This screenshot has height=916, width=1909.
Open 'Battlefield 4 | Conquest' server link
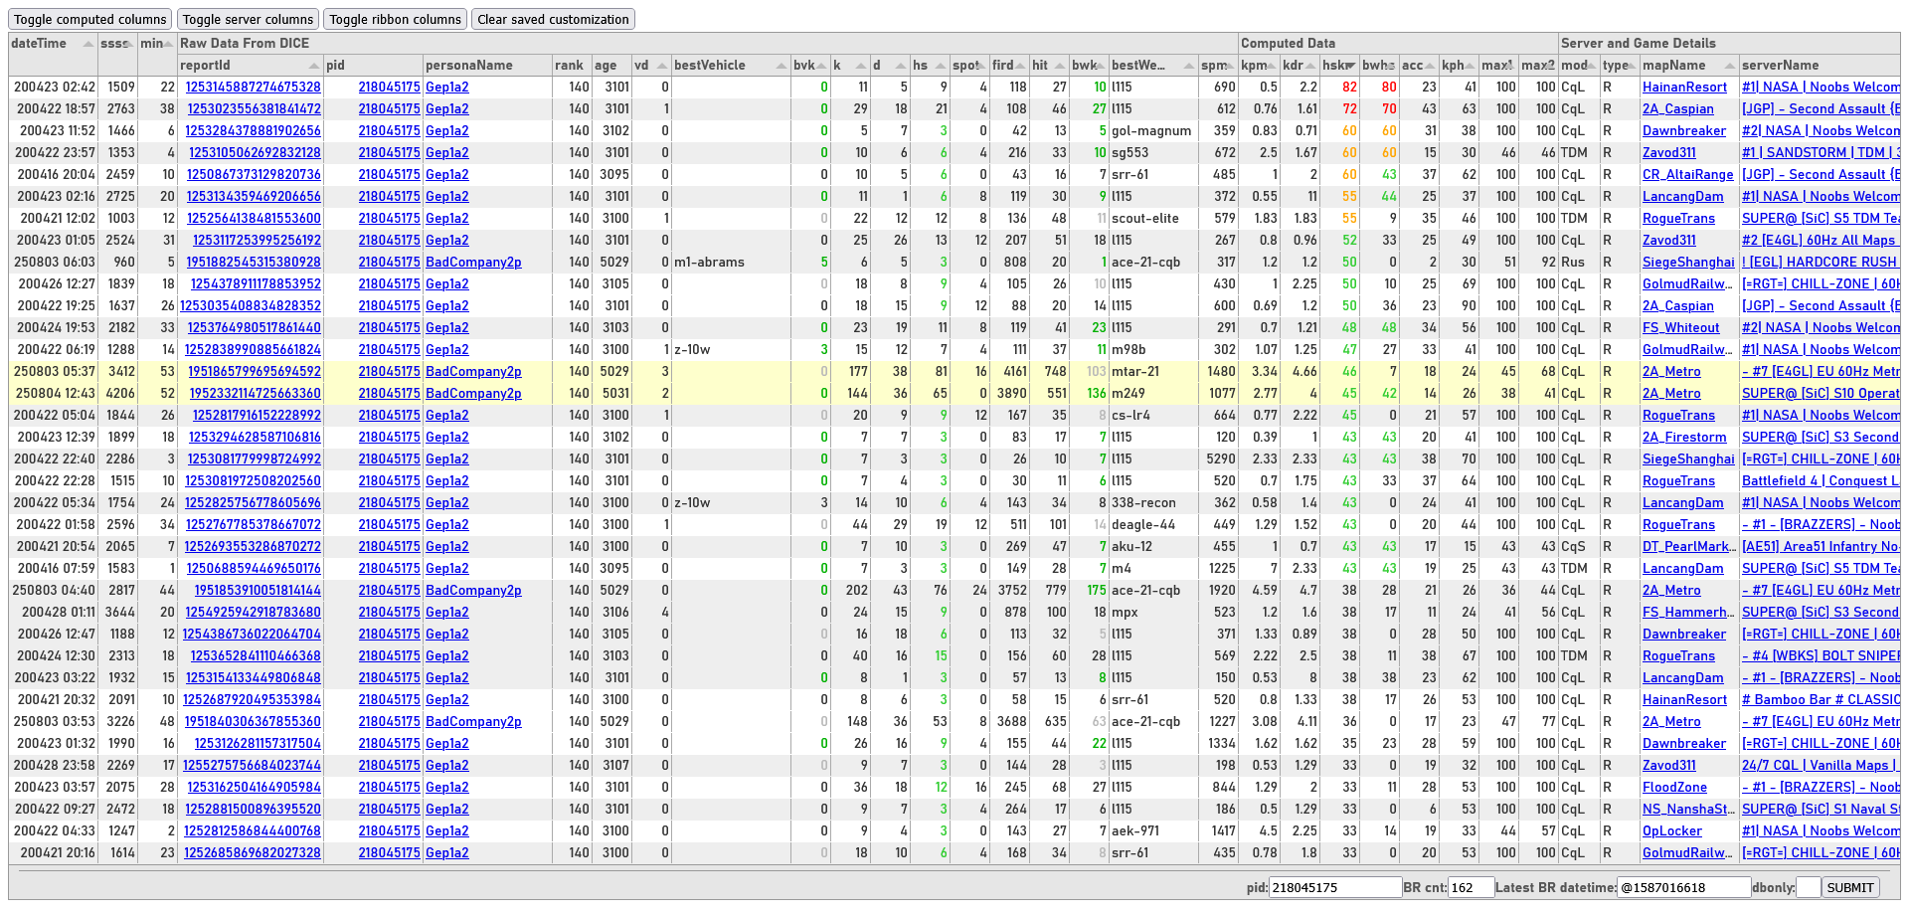click(x=1821, y=481)
